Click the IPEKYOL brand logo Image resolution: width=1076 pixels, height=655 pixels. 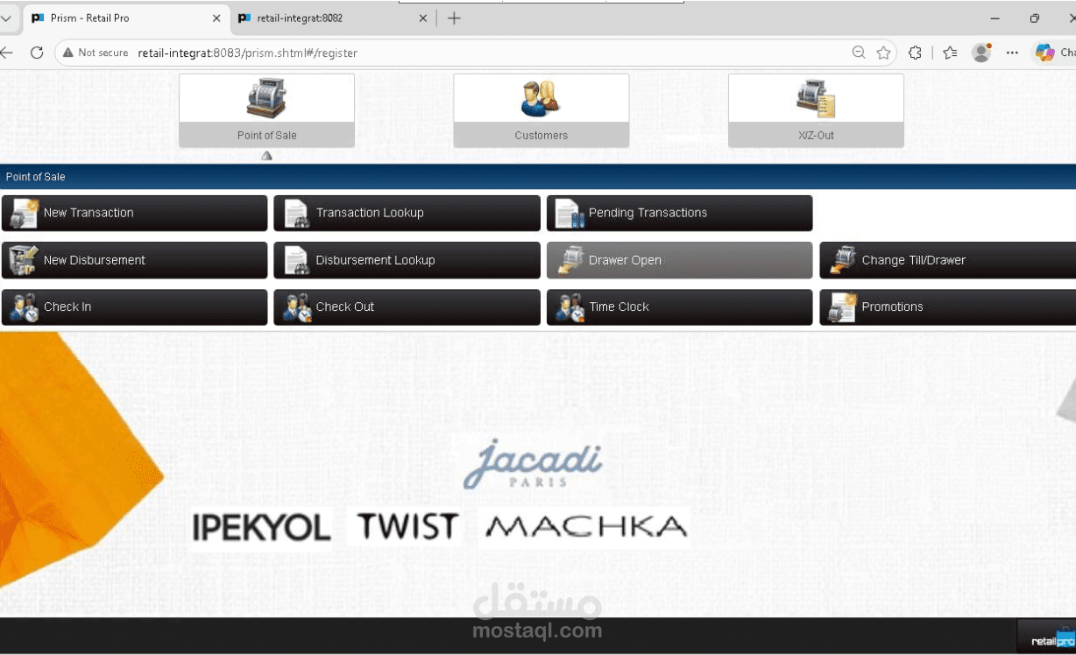(261, 526)
